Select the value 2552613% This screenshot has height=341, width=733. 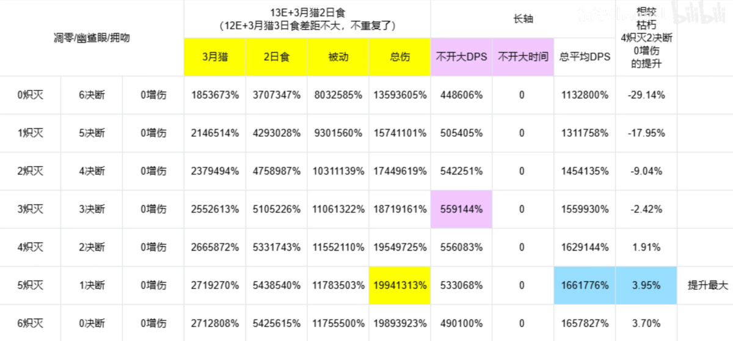tap(215, 209)
